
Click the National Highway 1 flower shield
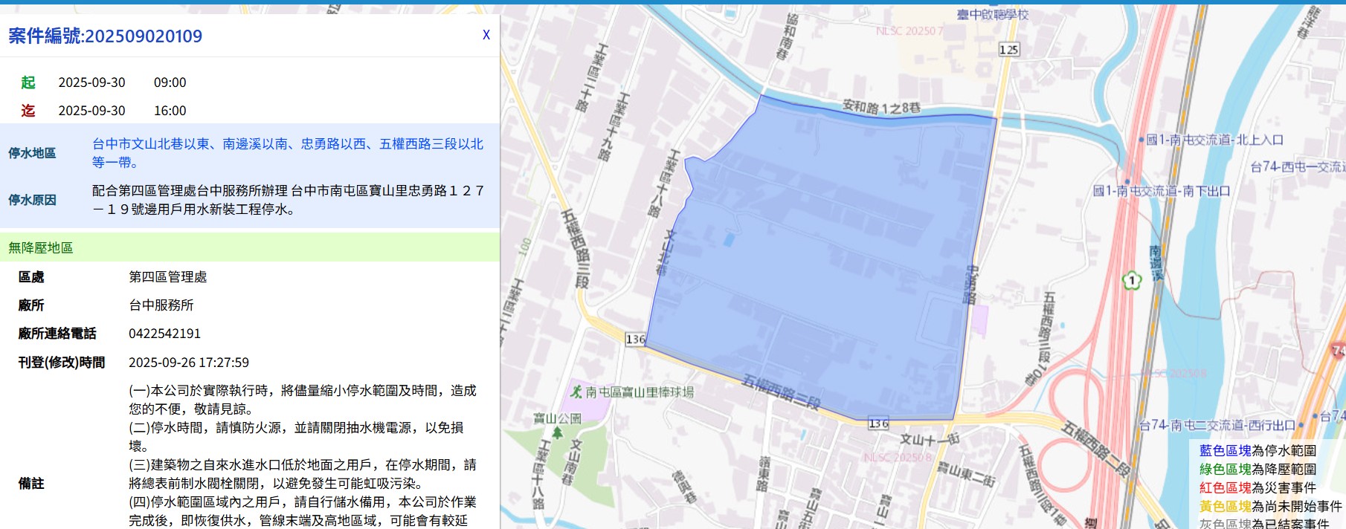(1131, 281)
